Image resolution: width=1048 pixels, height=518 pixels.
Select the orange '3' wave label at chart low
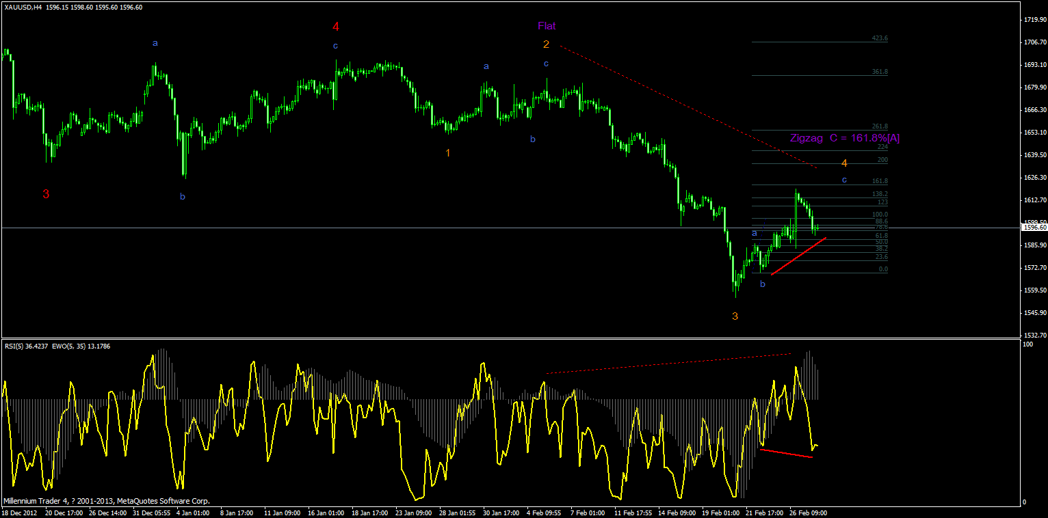[x=735, y=316]
